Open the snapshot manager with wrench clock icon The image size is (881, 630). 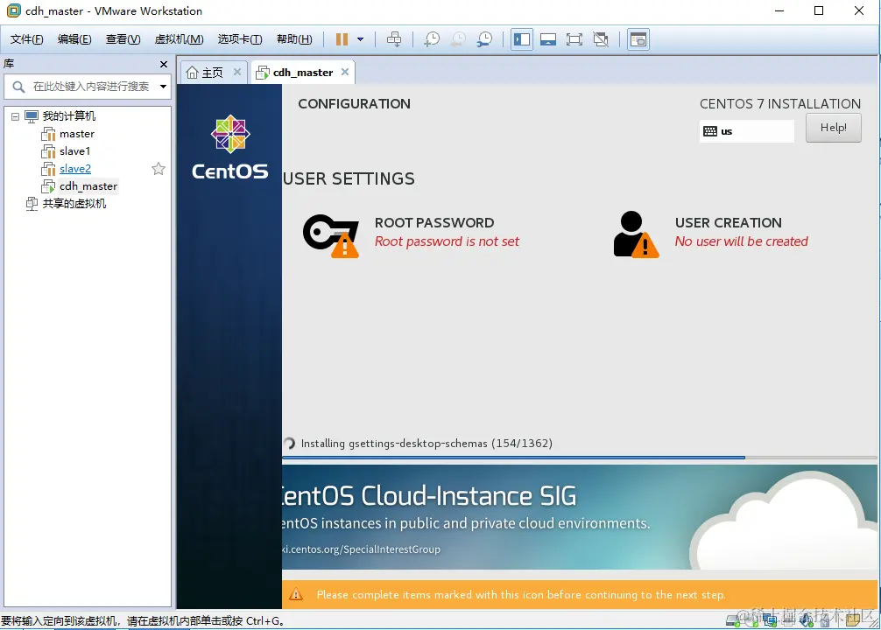coord(484,39)
